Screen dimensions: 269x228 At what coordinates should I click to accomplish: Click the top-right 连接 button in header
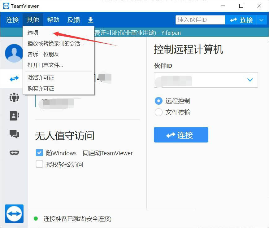pyautogui.click(x=241, y=20)
